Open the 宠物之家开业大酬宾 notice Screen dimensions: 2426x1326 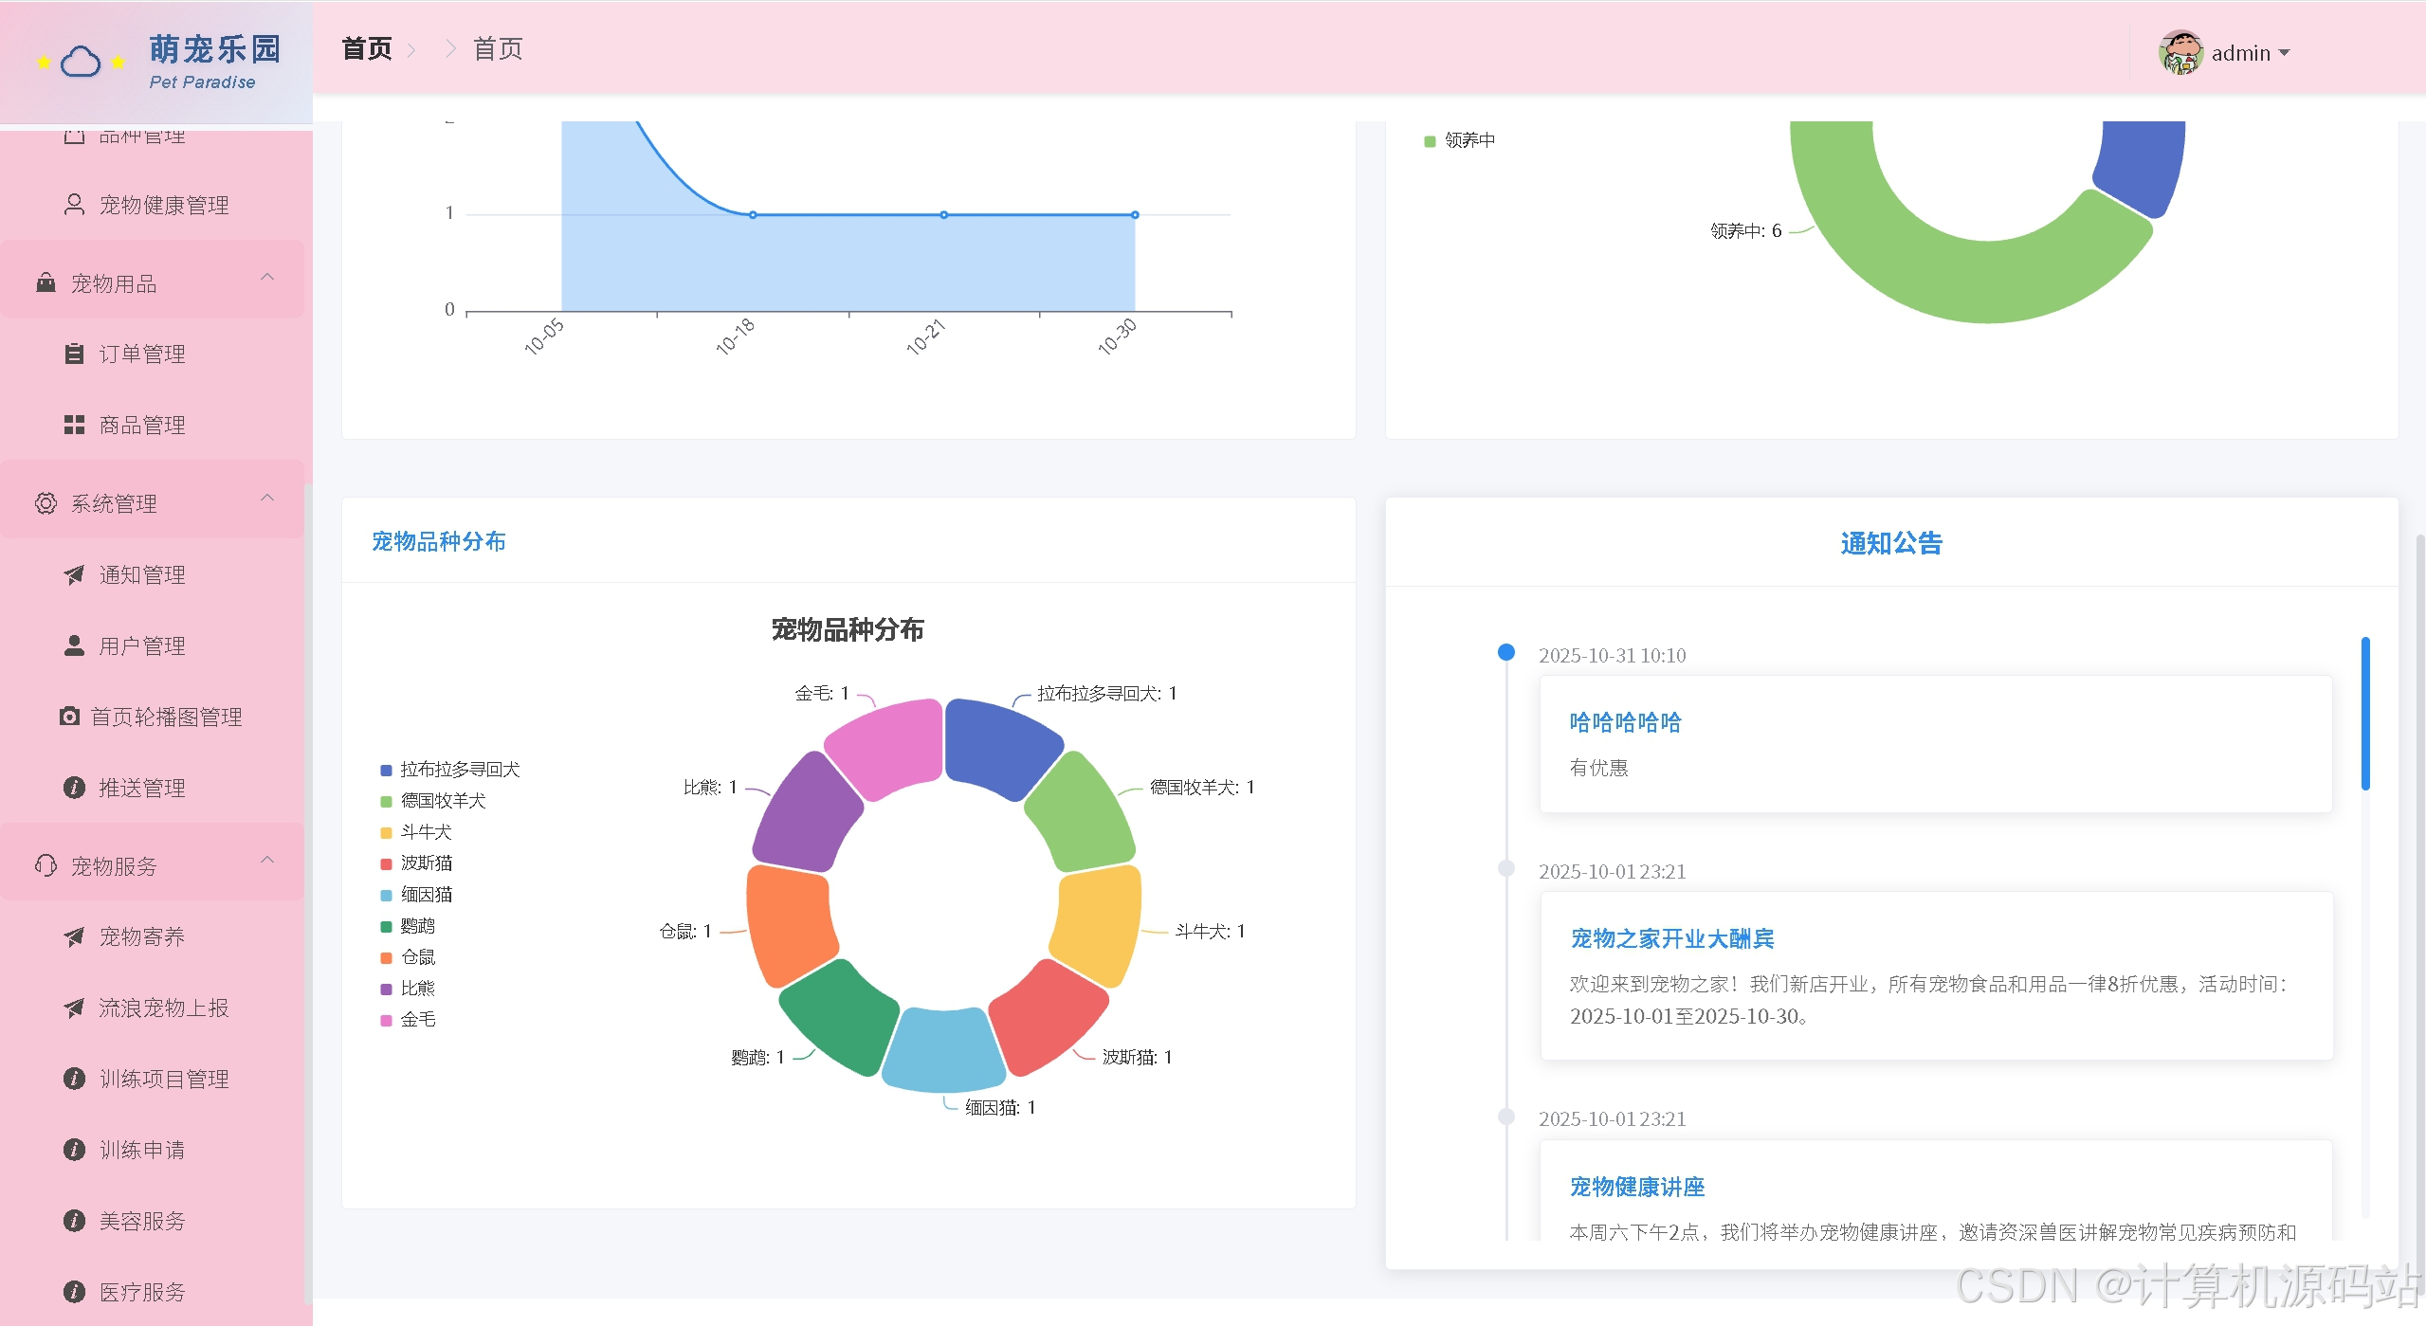point(1671,938)
